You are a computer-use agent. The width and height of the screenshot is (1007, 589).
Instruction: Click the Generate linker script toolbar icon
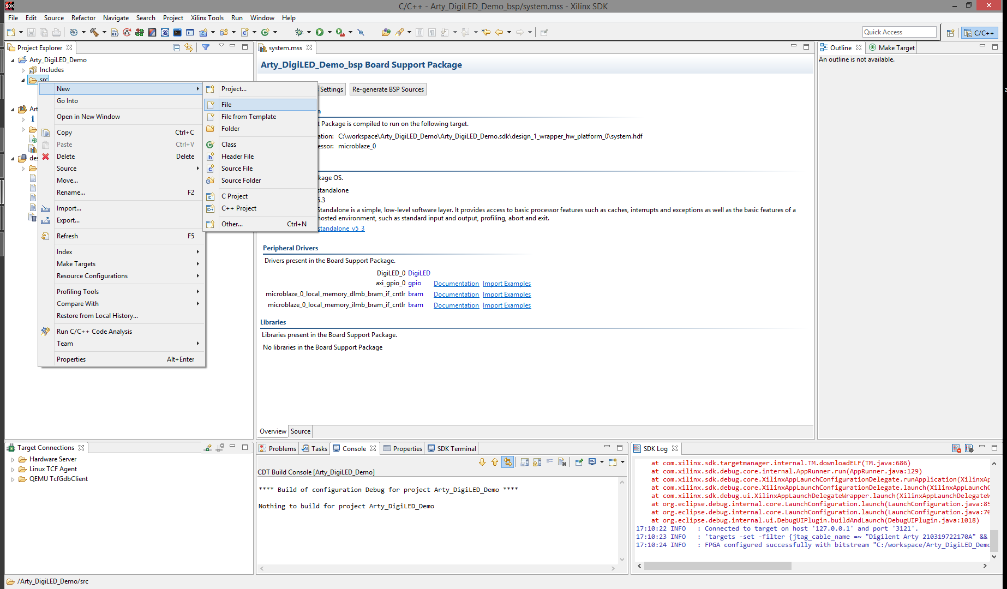152,32
